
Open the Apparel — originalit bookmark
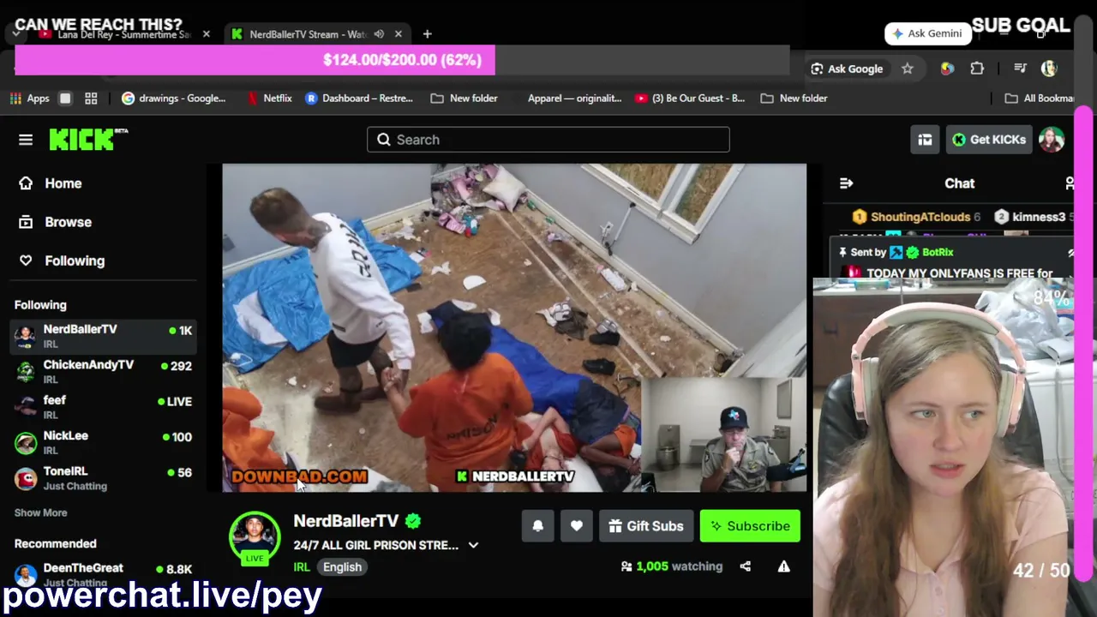tap(574, 99)
